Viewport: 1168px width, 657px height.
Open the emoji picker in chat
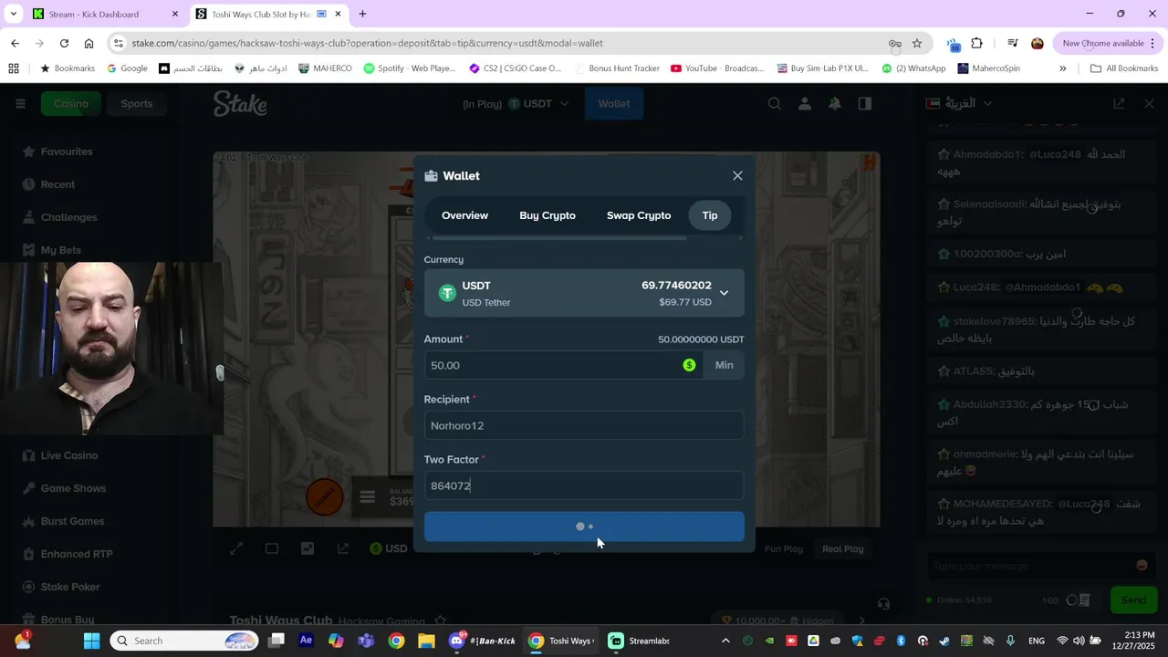[x=1142, y=566]
